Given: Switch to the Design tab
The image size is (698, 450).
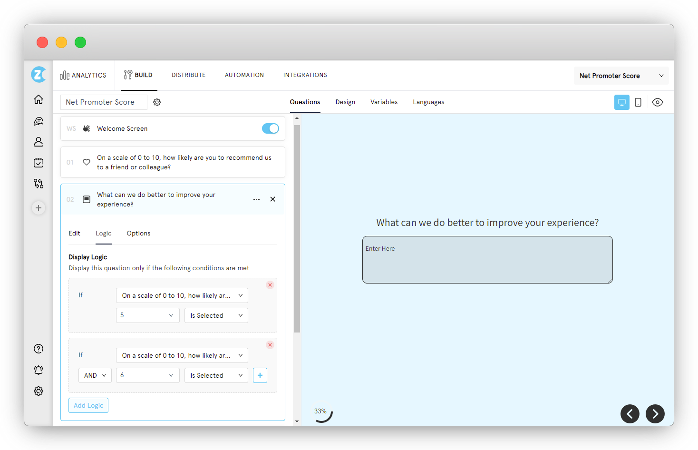Looking at the screenshot, I should pyautogui.click(x=345, y=102).
